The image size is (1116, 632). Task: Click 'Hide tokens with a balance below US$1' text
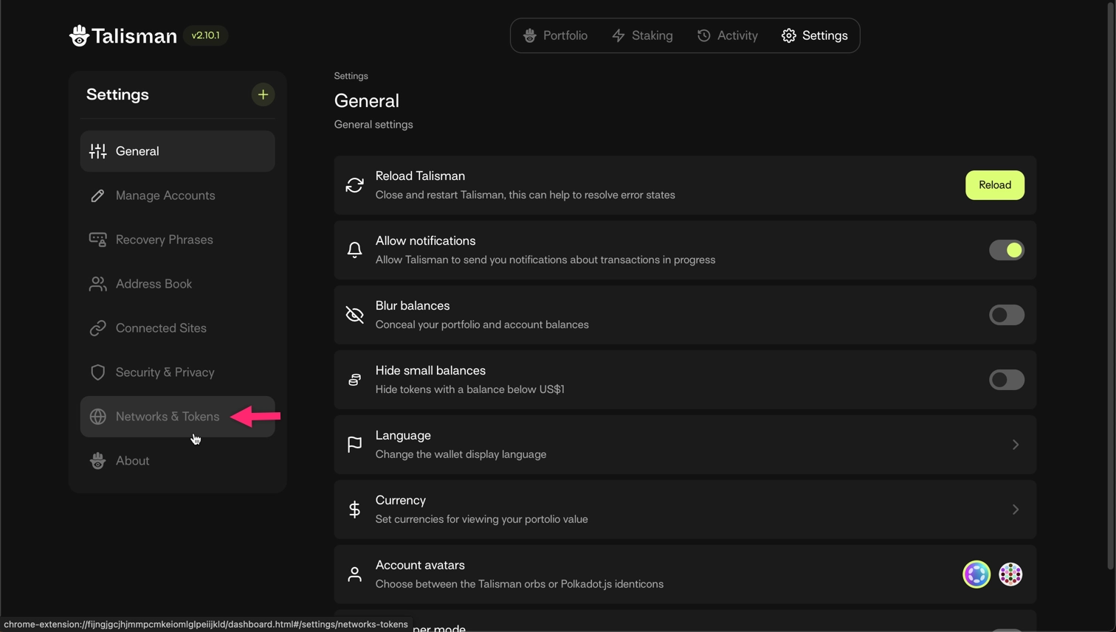pos(470,389)
